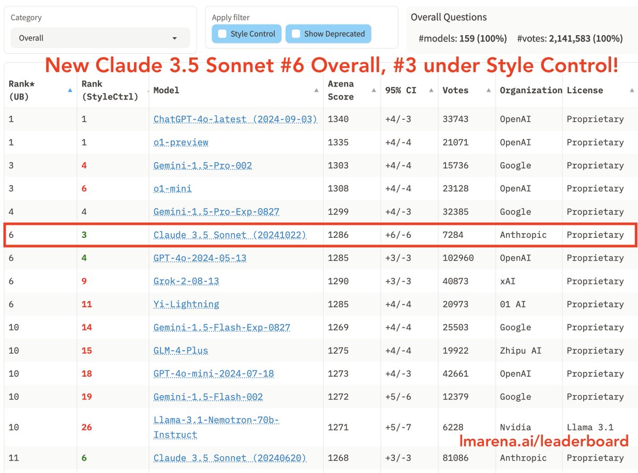The image size is (638, 473).
Task: Open the Gemini-1.5-Flash-002 link
Action: point(208,397)
